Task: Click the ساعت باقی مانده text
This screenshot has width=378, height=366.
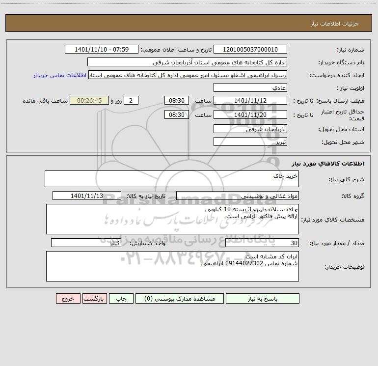Action: 45,101
